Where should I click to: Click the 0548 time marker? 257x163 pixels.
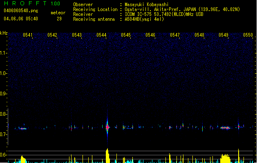point(199,35)
